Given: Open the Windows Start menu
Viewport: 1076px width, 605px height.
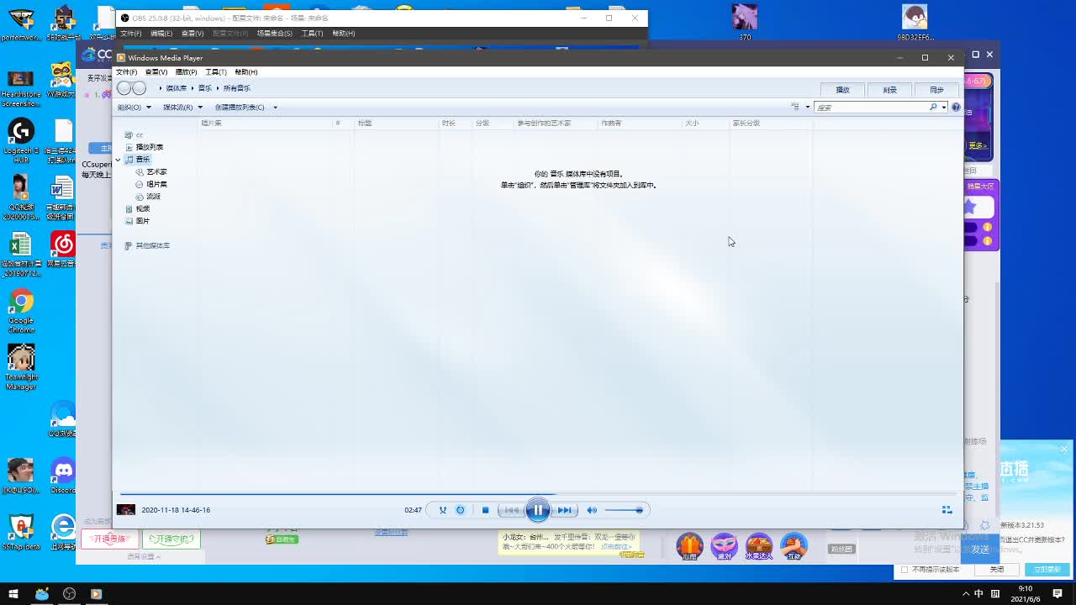Looking at the screenshot, I should click(x=13, y=594).
